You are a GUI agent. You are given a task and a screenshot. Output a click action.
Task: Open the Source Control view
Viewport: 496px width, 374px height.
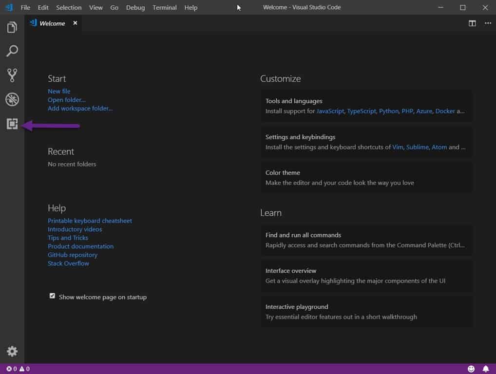12,75
